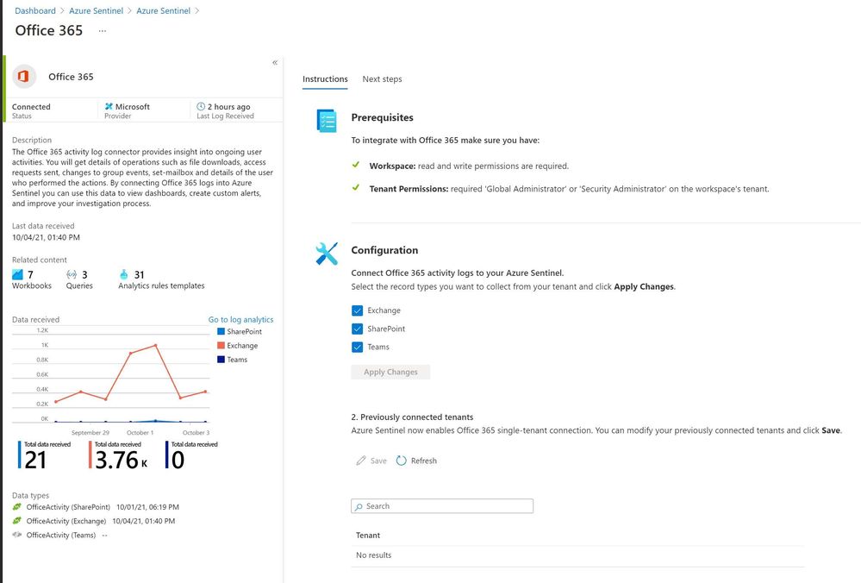The image size is (861, 583).
Task: Click the Tenant Permissions green checkmark
Action: coord(356,188)
